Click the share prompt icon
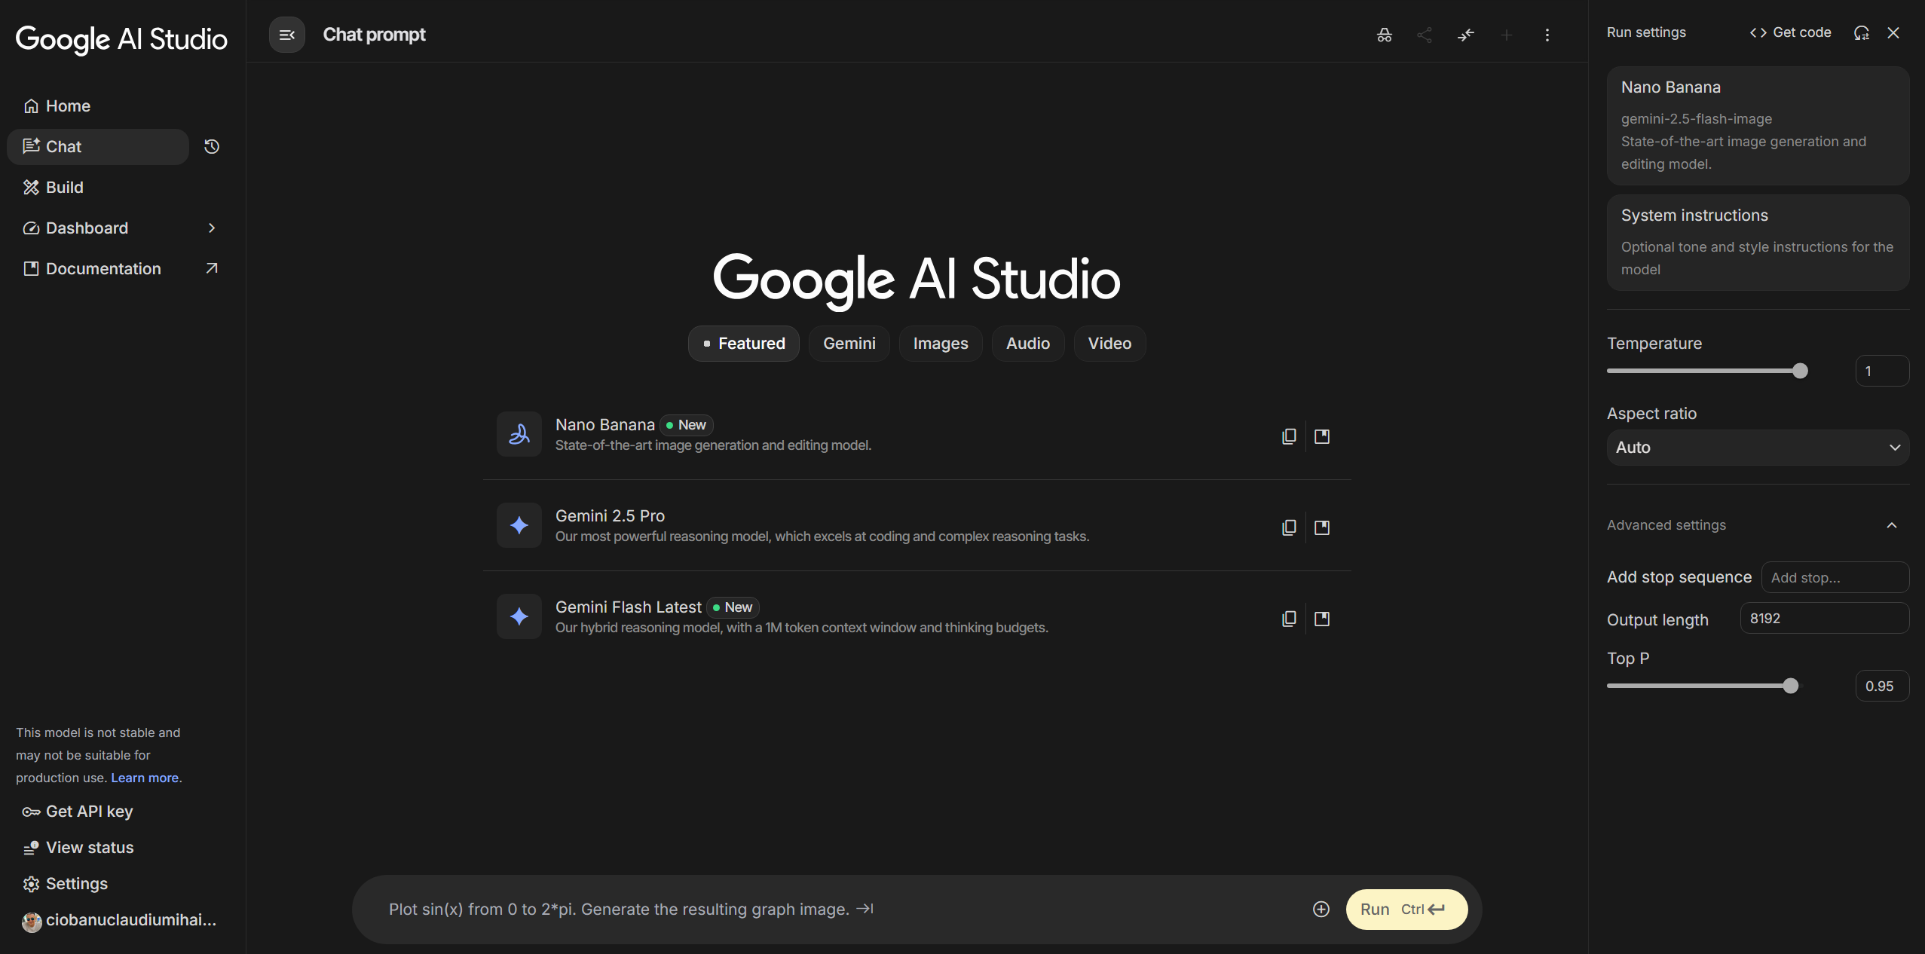This screenshot has width=1925, height=954. click(x=1425, y=35)
